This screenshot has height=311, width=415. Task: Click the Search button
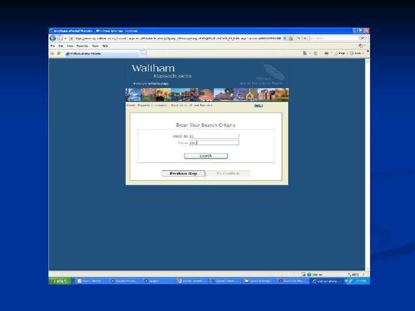pyautogui.click(x=206, y=156)
